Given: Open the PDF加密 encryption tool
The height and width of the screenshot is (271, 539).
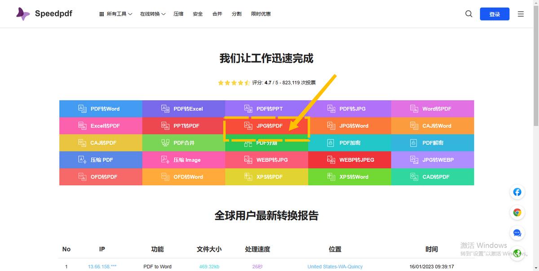Looking at the screenshot, I should click(349, 142).
